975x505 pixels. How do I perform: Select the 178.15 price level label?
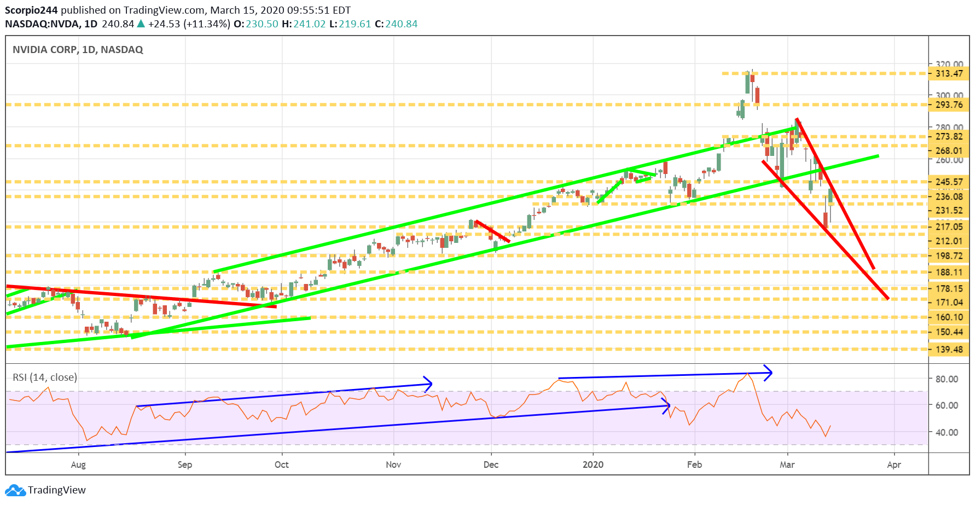click(x=949, y=288)
